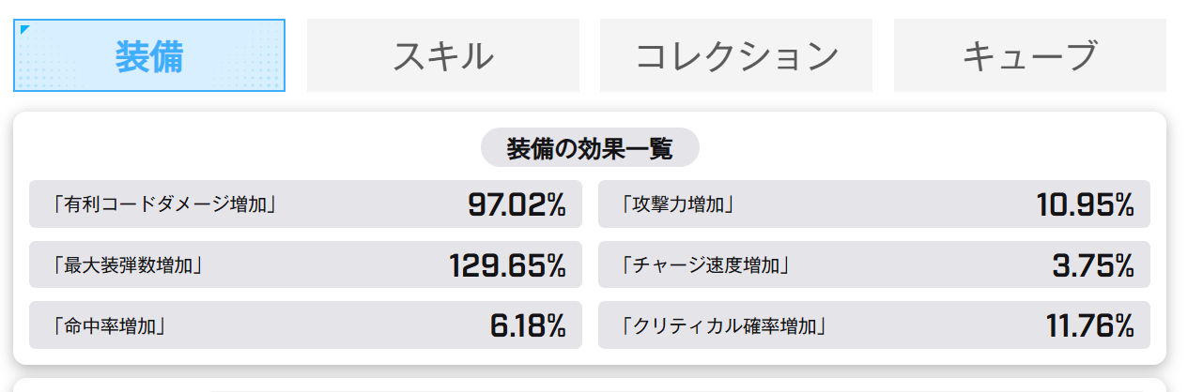Select the チャージ速度増加 label
Screen dimensions: 1188x392
point(704,265)
